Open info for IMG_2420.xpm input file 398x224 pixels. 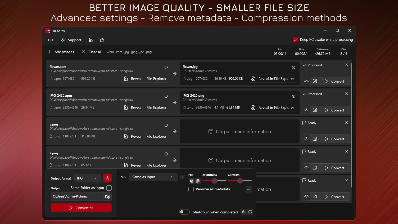(166, 96)
